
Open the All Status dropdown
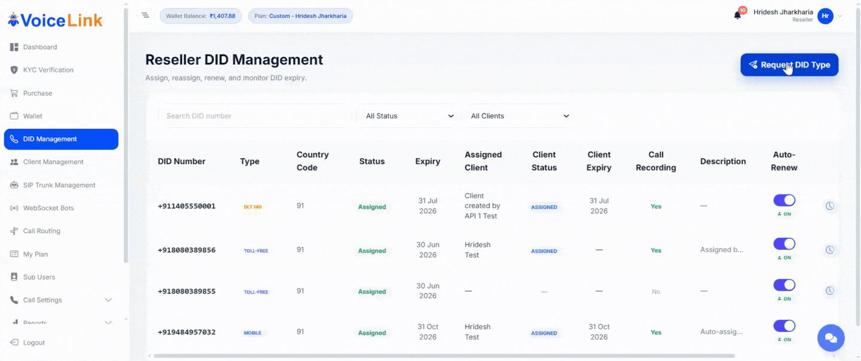(407, 116)
